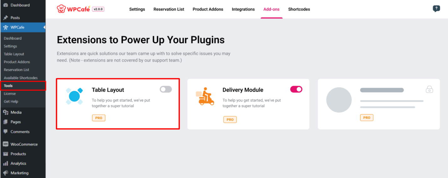448x178 pixels.
Task: Click the Marketing megaphone icon
Action: (5, 173)
